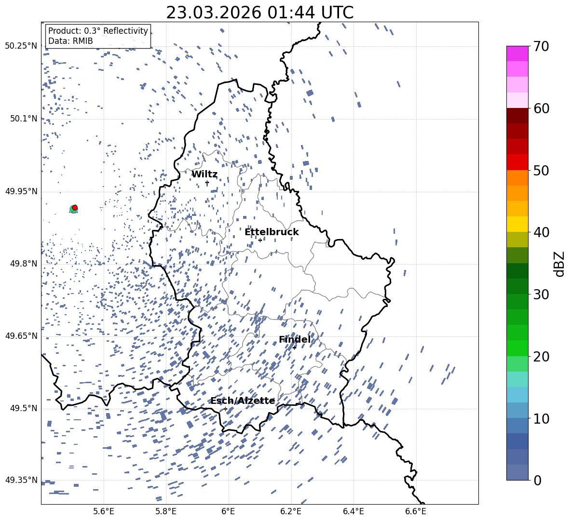Click the dBZ colorbar label
The width and height of the screenshot is (571, 521).
click(x=560, y=264)
